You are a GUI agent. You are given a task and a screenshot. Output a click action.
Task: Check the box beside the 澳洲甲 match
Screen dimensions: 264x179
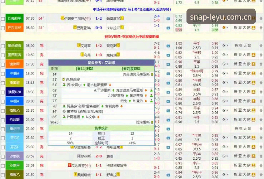click(x=3, y=64)
